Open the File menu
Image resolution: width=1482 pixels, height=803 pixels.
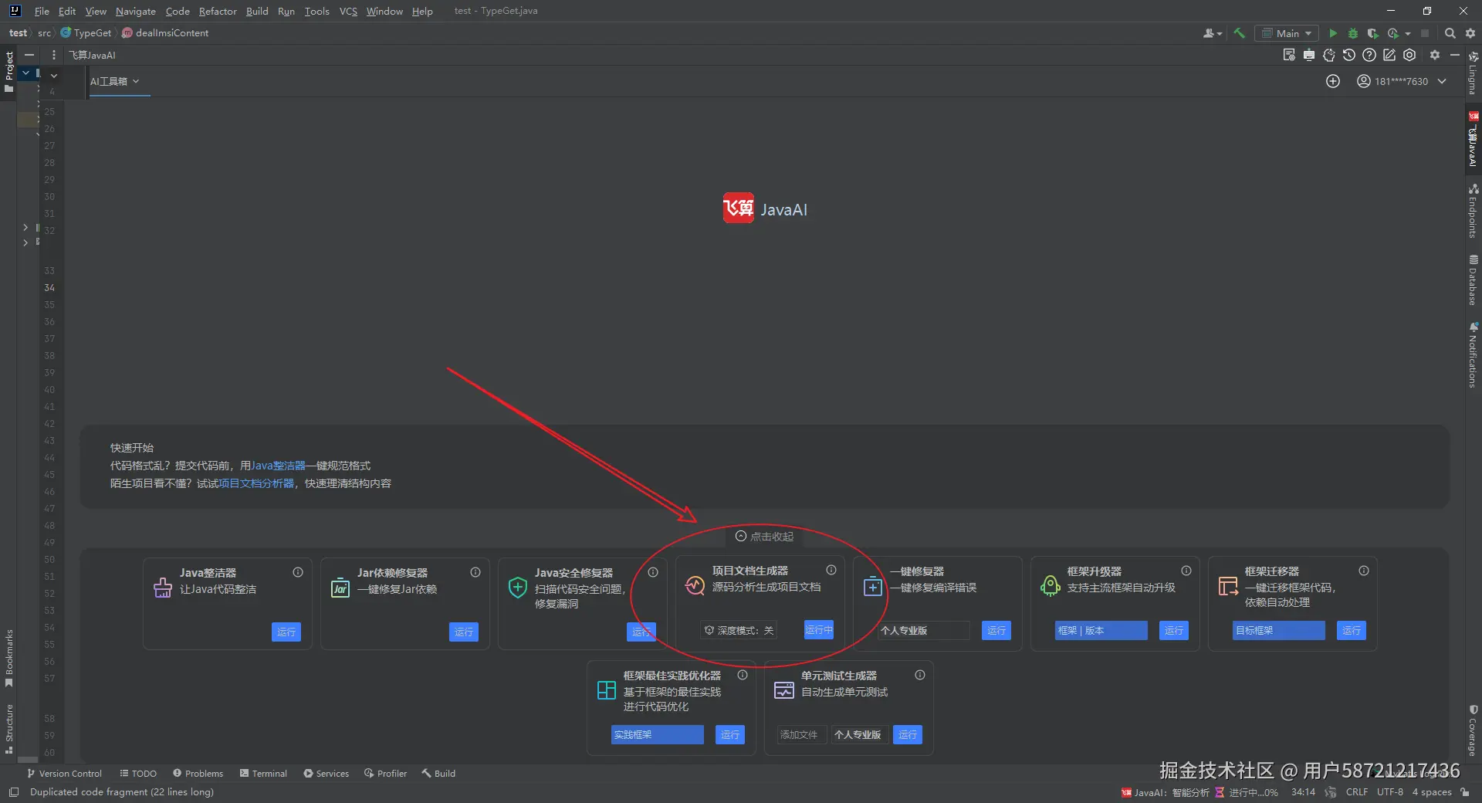click(42, 11)
